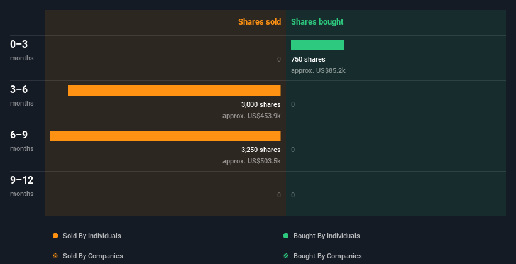Click the 750 shares label
Image resolution: width=516 pixels, height=264 pixels.
[x=308, y=59]
